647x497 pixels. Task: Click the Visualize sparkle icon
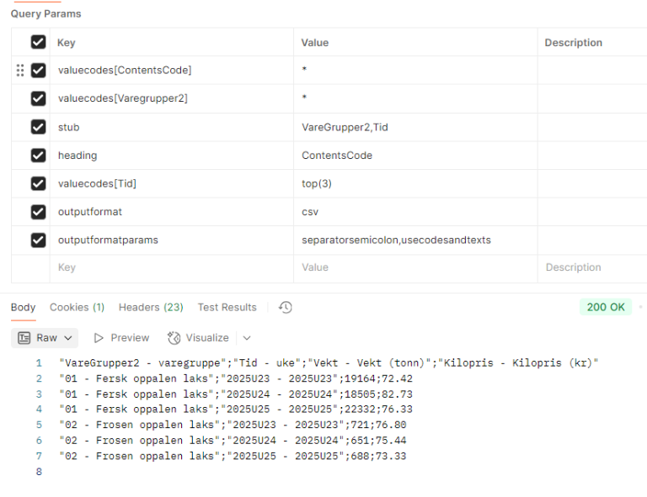pos(174,338)
